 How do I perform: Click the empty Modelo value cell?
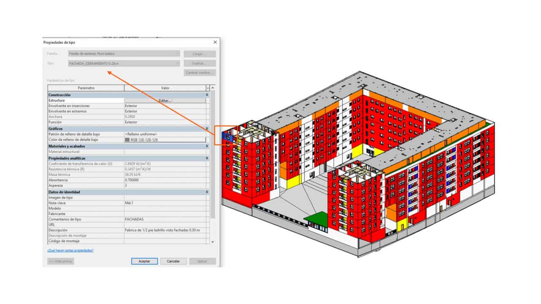pyautogui.click(x=165, y=209)
